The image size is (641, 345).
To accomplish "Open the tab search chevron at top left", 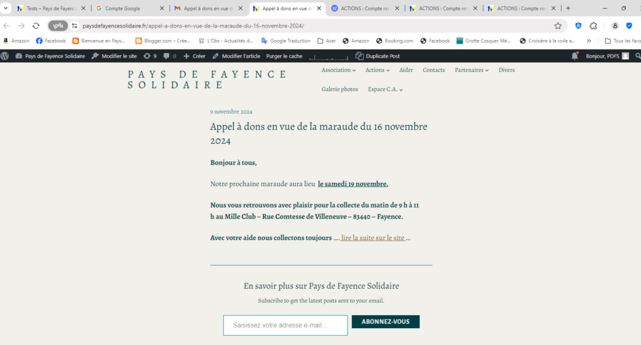I will click(6, 8).
